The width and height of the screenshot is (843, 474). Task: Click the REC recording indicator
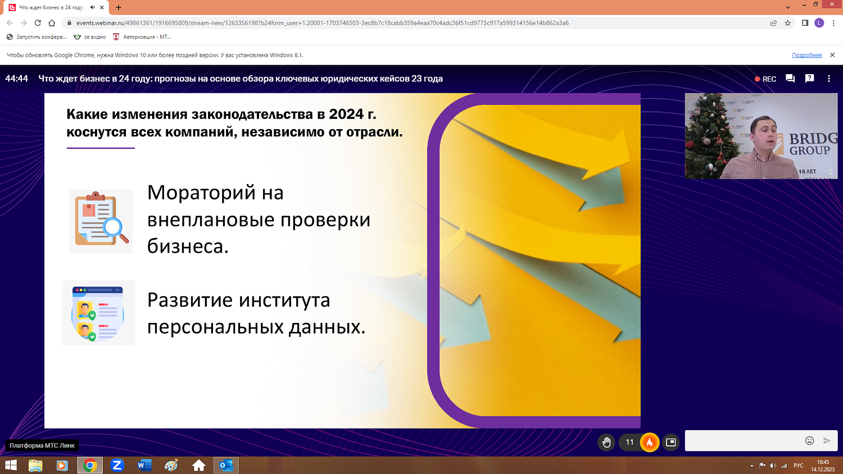[765, 79]
